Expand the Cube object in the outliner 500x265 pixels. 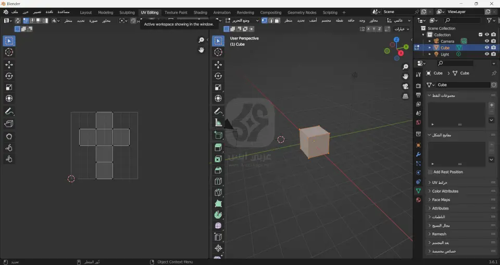(430, 48)
